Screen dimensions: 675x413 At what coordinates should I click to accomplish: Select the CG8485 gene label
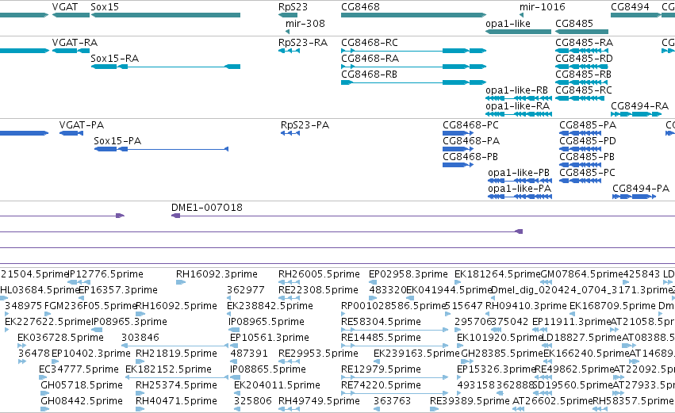tap(574, 23)
